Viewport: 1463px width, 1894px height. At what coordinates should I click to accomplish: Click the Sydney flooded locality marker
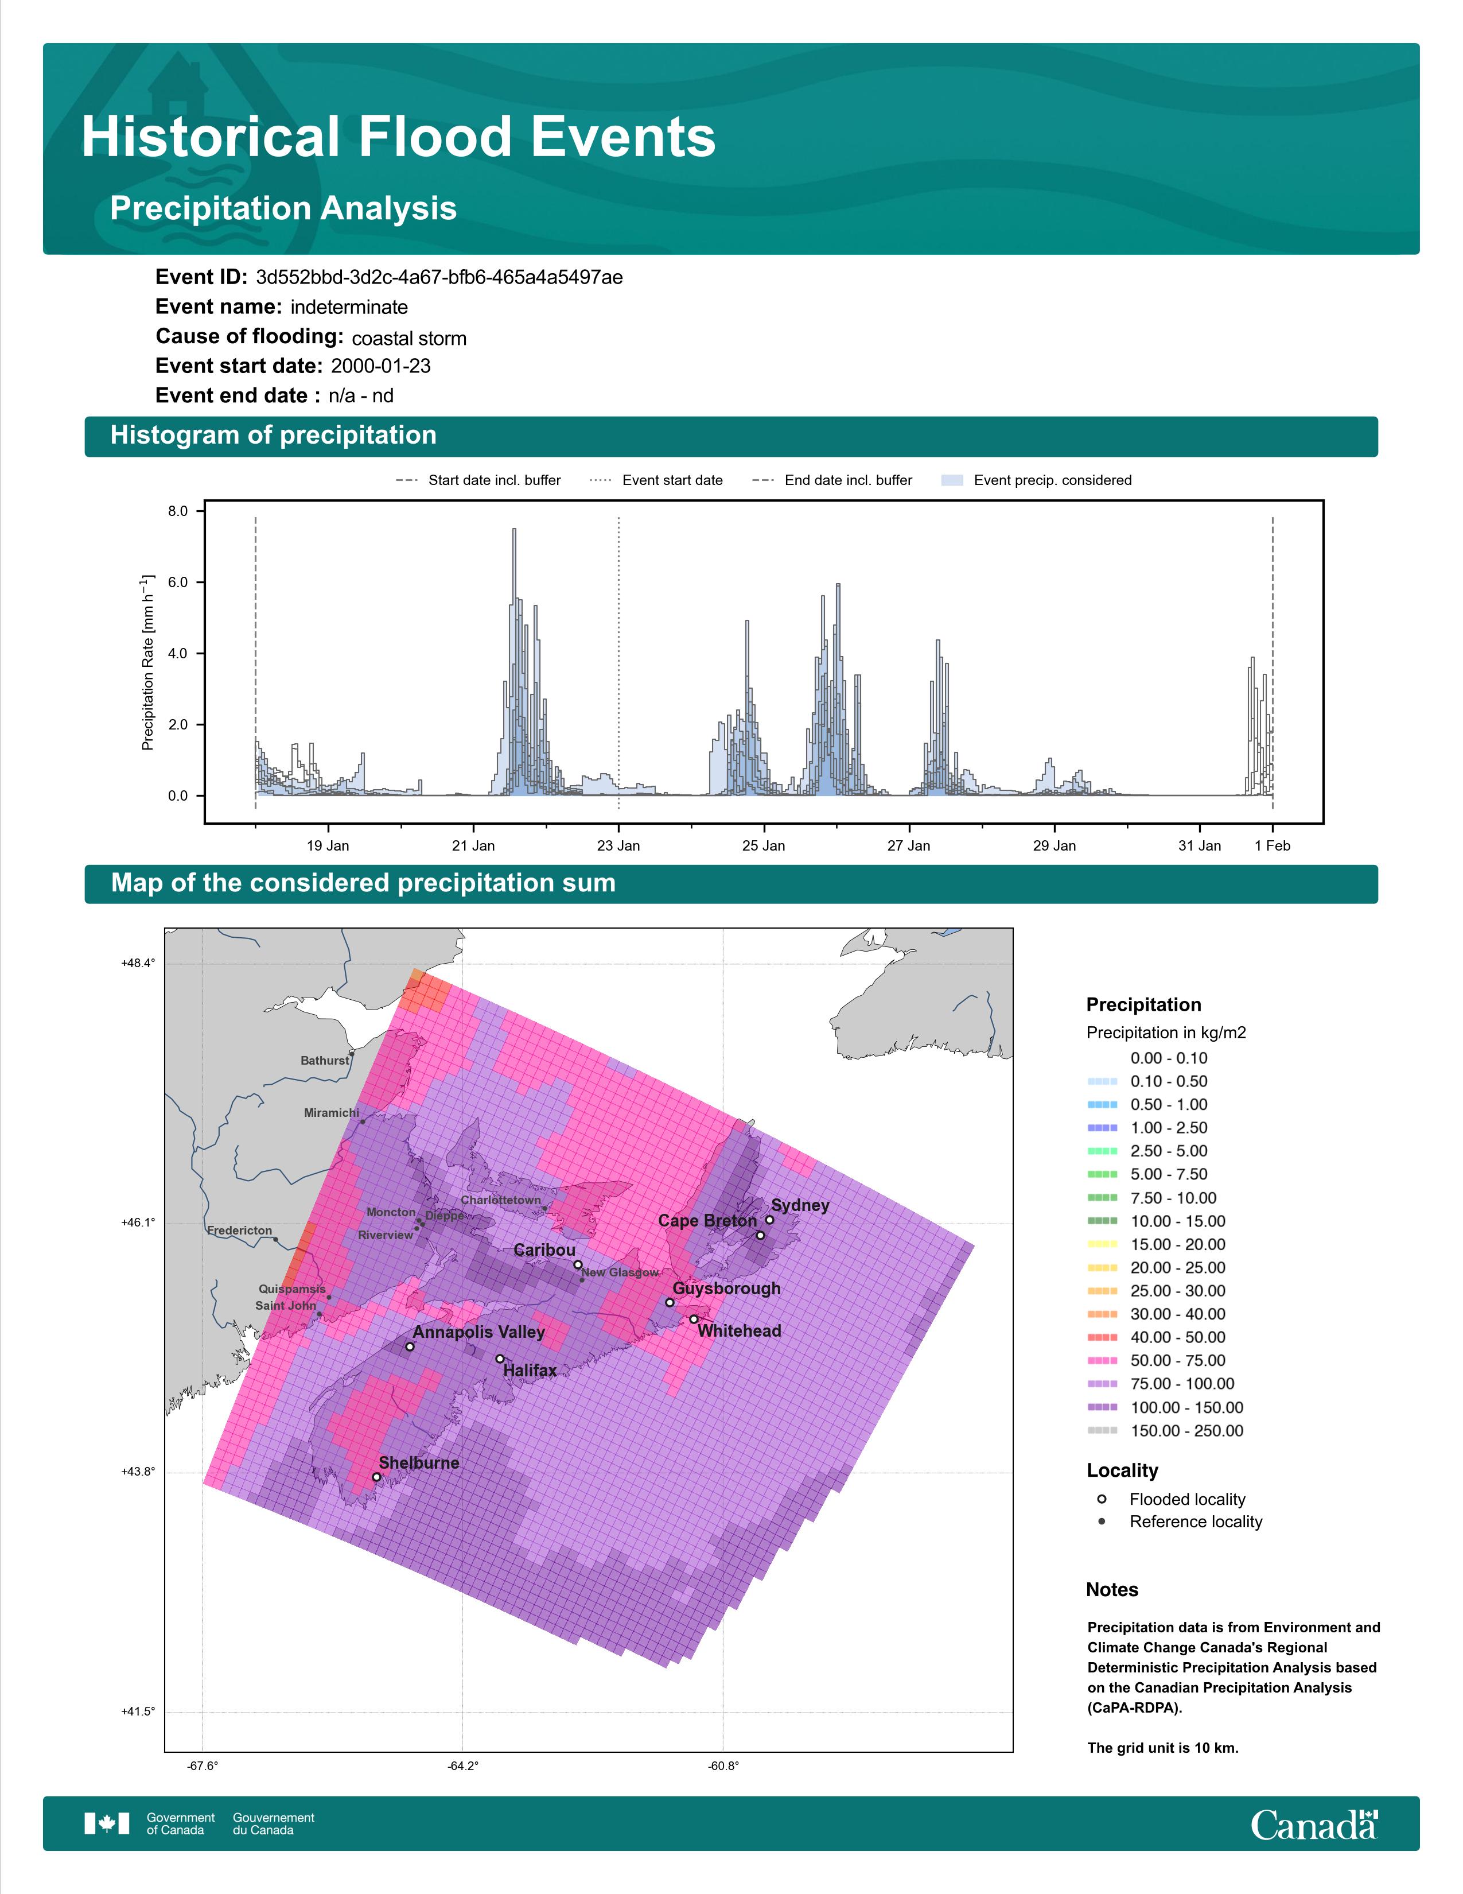pyautogui.click(x=769, y=1219)
